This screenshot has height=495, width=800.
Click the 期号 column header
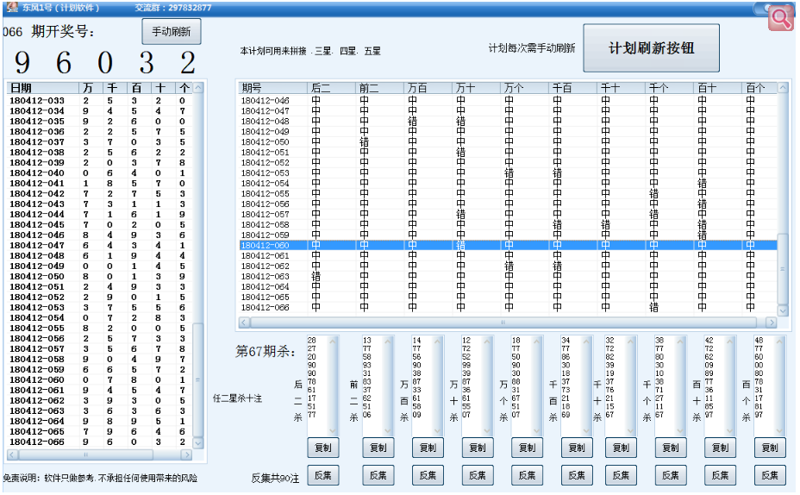click(272, 88)
